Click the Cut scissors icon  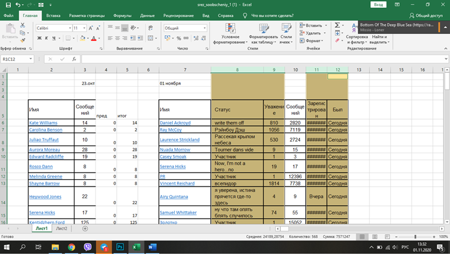click(x=22, y=25)
